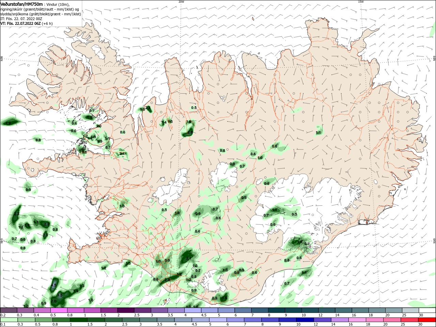This screenshot has height=327, width=436.
Task: Click the Veðurstofan/HM750m map title
Action: (22, 4)
